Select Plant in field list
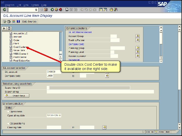The height and width of the screenshot is (136, 182). (x=16, y=44)
